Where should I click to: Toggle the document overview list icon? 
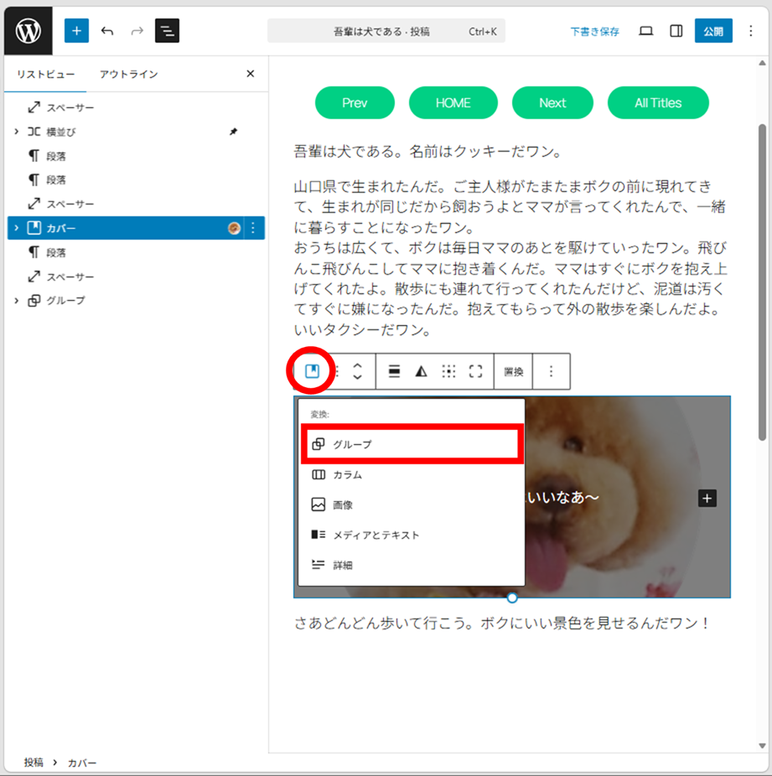167,31
